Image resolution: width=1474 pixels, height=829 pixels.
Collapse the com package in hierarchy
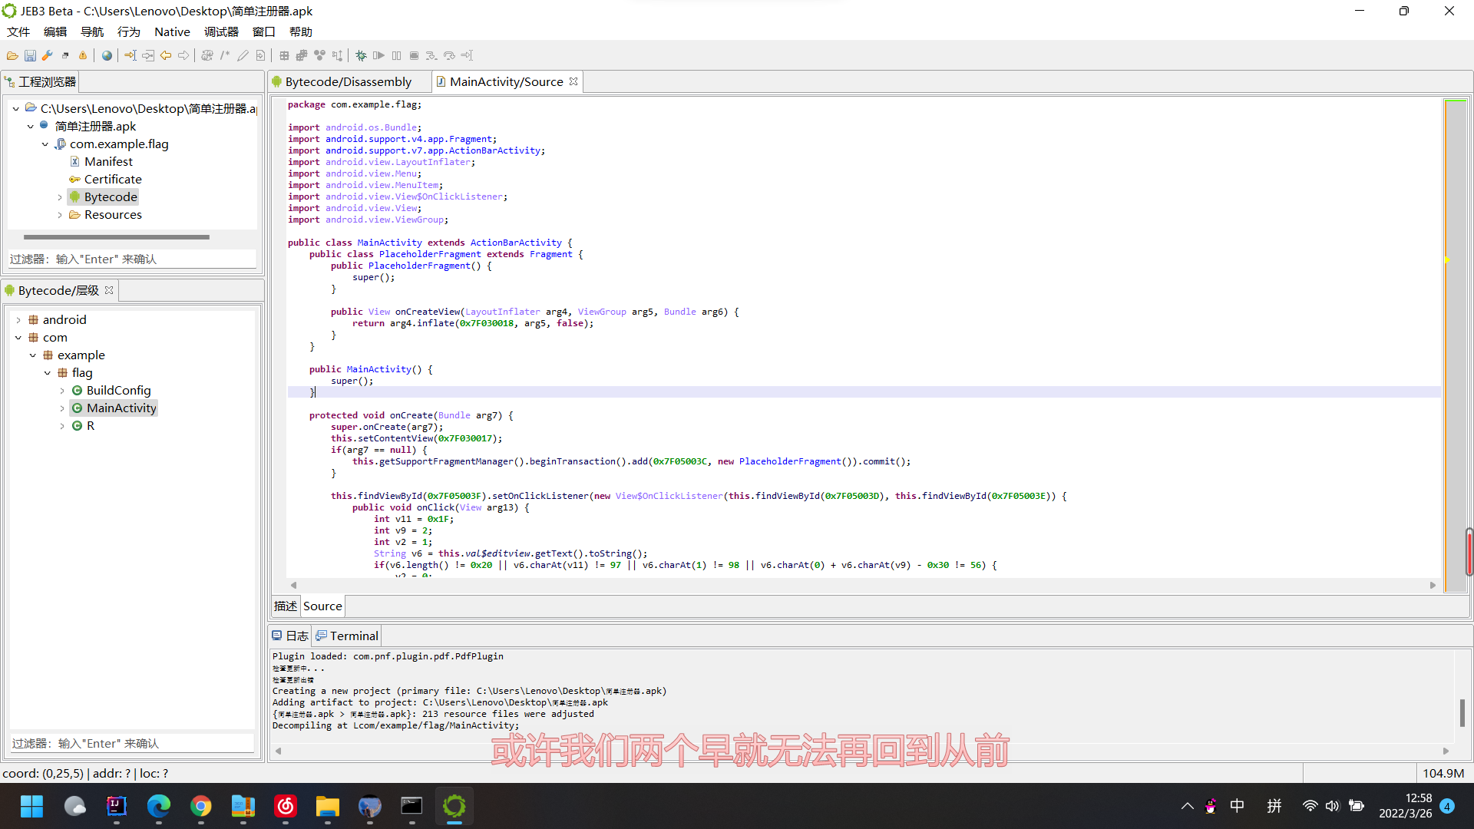click(18, 338)
